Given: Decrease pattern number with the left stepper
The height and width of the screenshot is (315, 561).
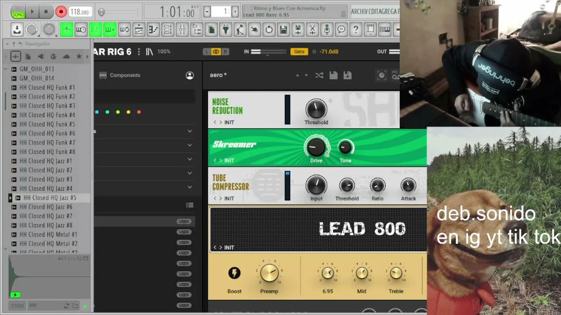Looking at the screenshot, I should pos(207,12).
